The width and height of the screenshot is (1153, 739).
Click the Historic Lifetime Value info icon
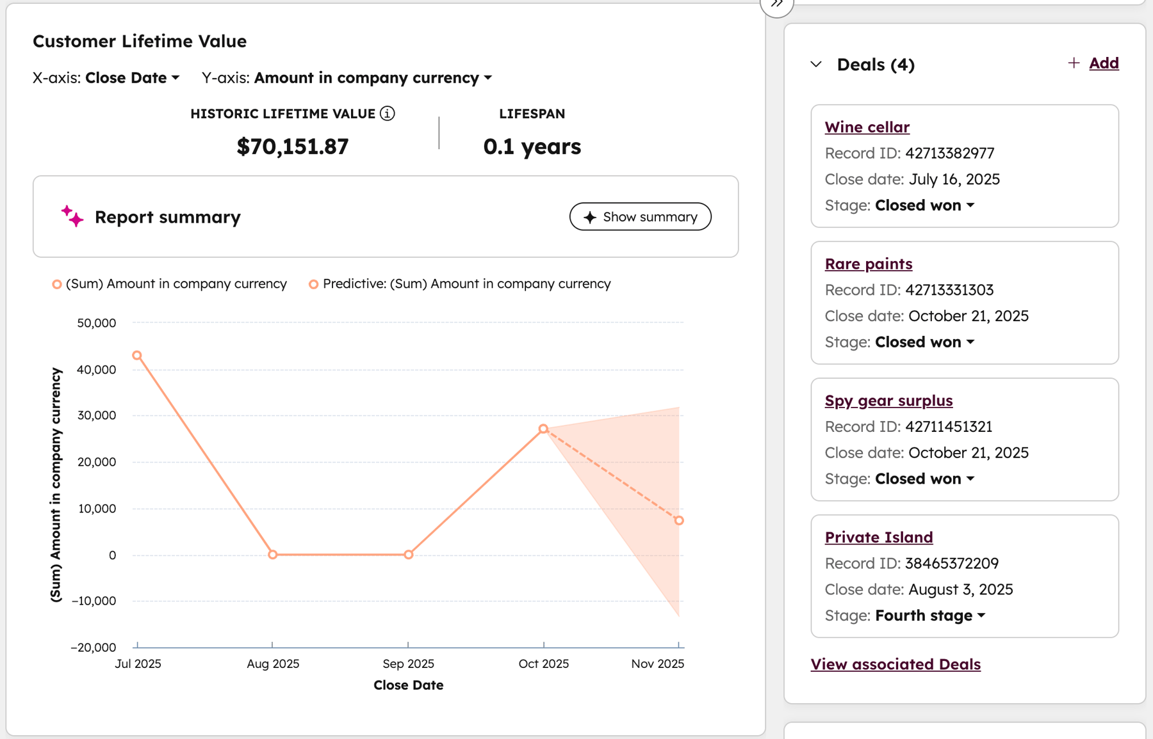[x=388, y=114]
